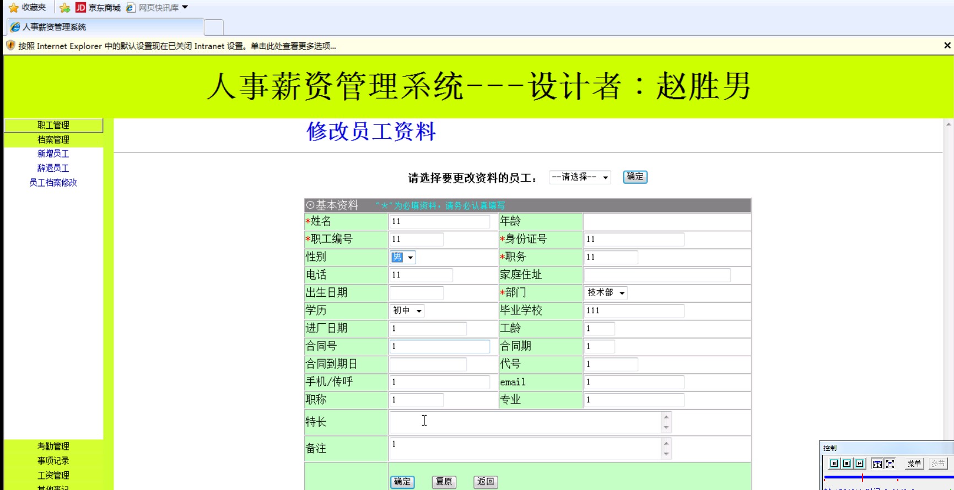Click the shield icon on the information bar
The width and height of the screenshot is (954, 490).
point(10,46)
